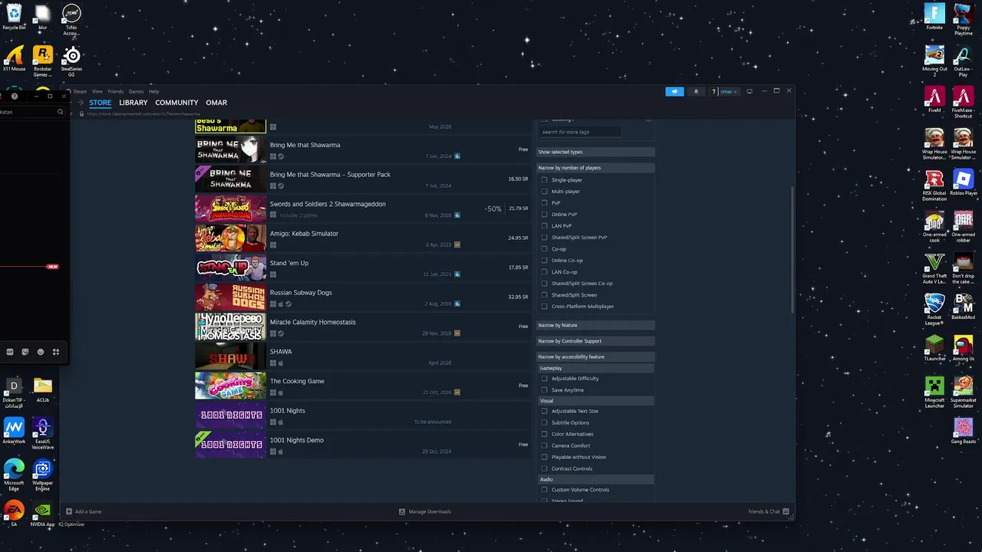982x552 pixels.
Task: Click the SHAWA game thumbnail
Action: tap(230, 356)
